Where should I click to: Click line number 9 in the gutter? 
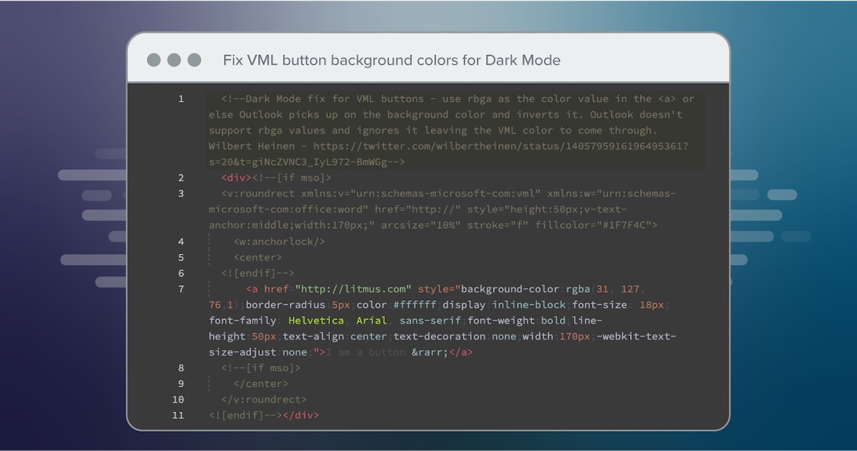point(181,383)
